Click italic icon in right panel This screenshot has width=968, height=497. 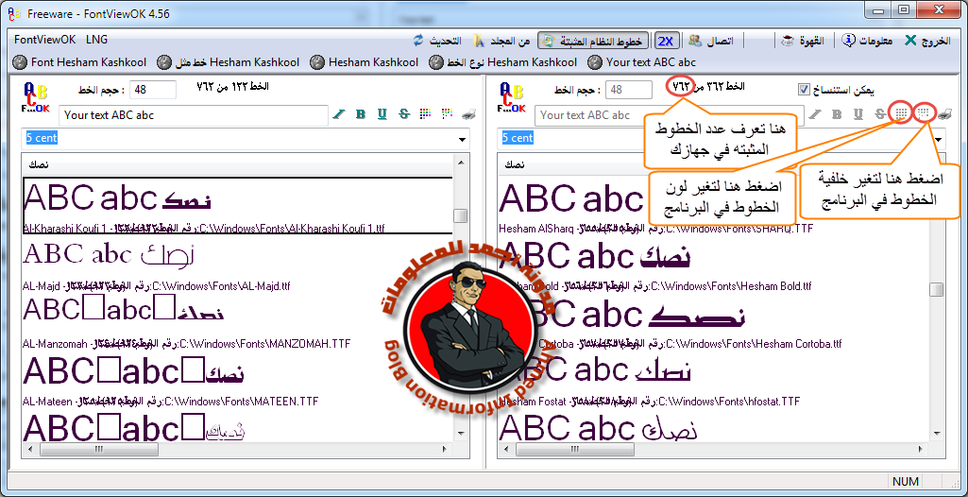pyautogui.click(x=815, y=114)
